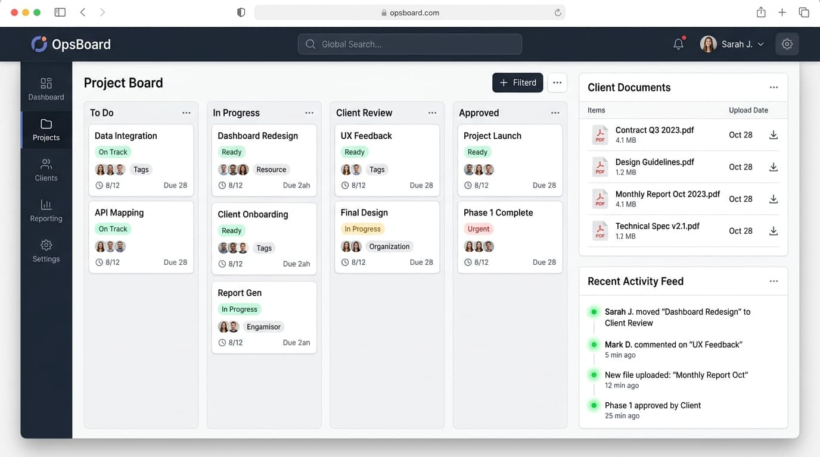Open Project Board more options button

(557, 83)
